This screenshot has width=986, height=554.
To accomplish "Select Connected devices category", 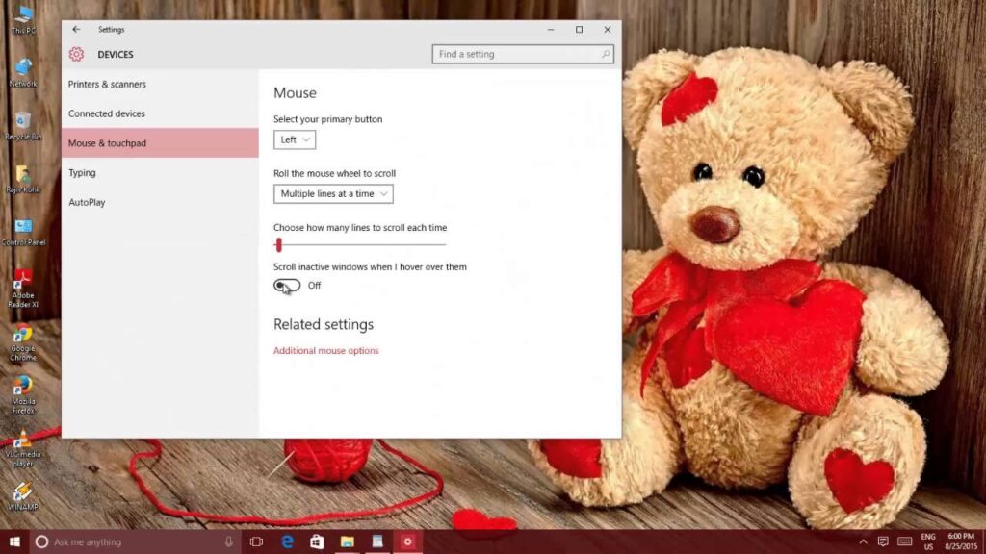I will tap(160, 113).
